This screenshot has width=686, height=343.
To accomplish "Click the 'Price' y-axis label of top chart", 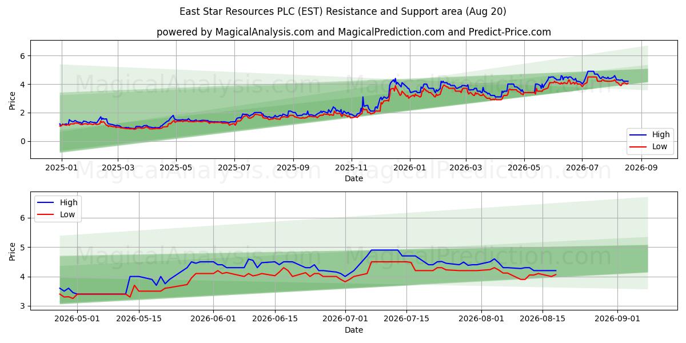I will pyautogui.click(x=13, y=99).
